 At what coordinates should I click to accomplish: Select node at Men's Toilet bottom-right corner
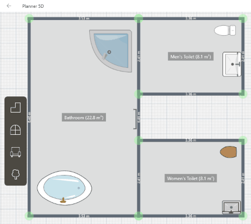[243, 94]
